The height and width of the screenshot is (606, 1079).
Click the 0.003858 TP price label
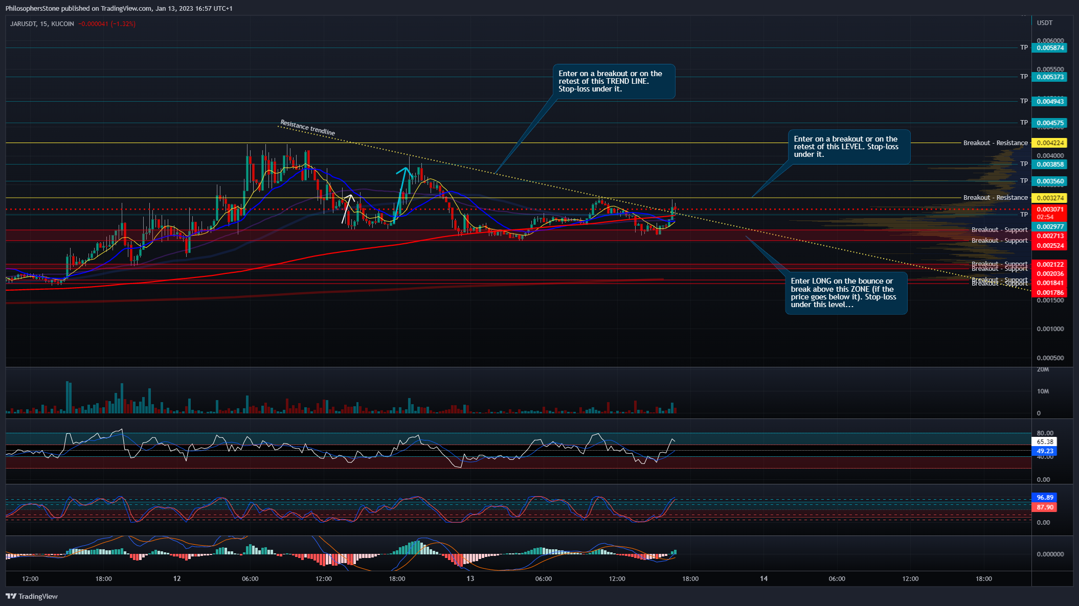[x=1049, y=165]
